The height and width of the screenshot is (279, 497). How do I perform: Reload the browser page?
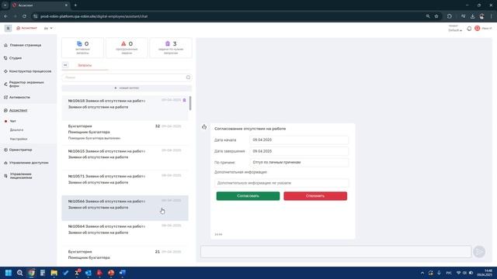pos(24,16)
